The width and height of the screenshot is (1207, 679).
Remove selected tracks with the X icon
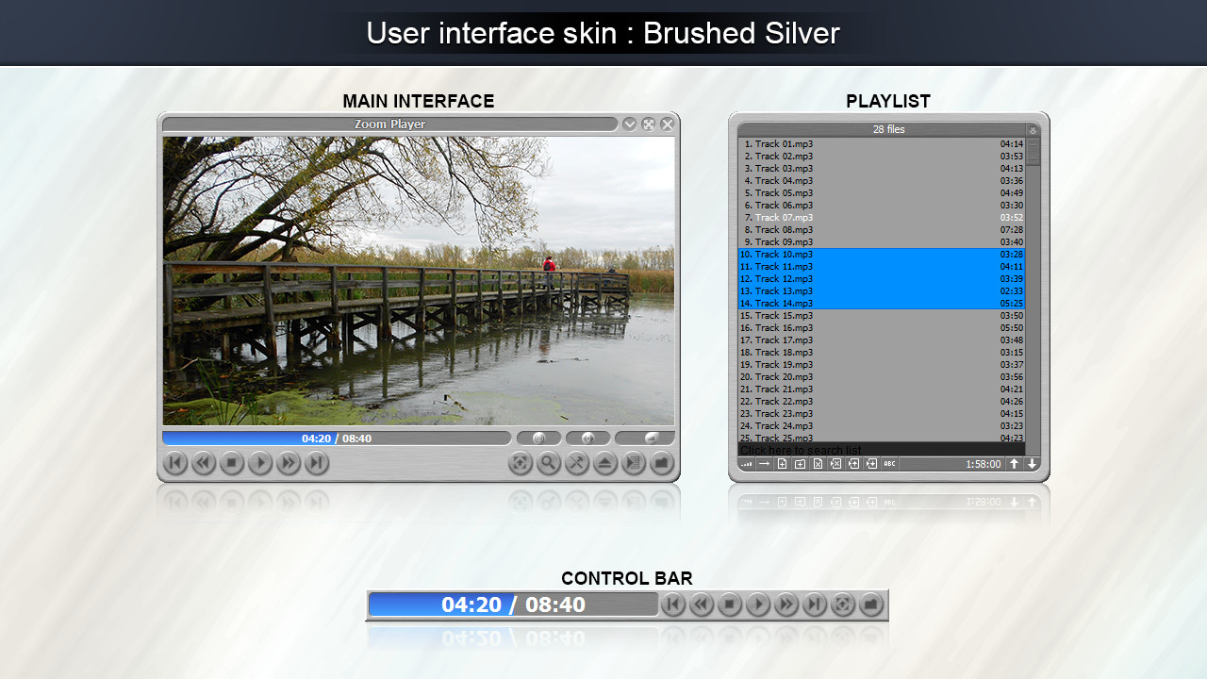pyautogui.click(x=818, y=463)
